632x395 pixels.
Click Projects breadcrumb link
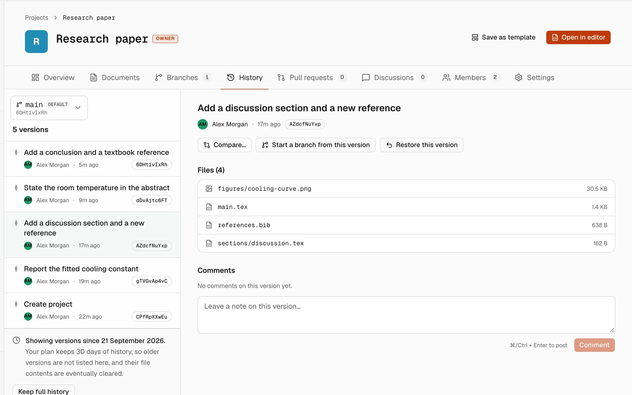tap(37, 18)
